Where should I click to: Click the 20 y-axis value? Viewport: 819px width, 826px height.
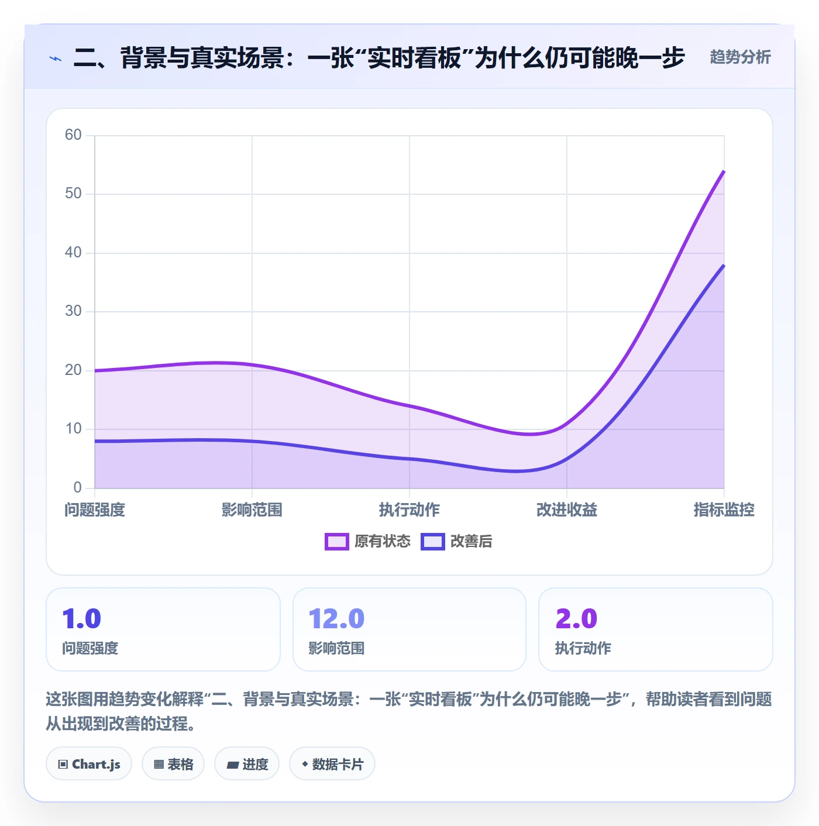click(x=73, y=370)
